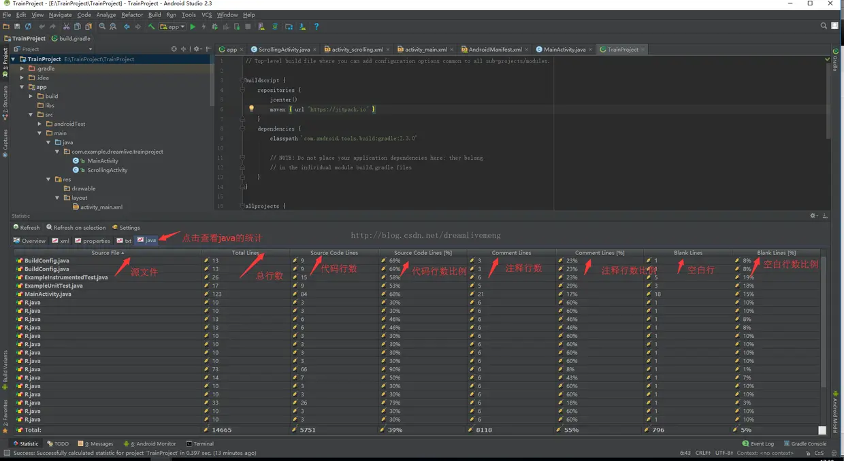This screenshot has width=844, height=461.
Task: Switch to the Overview statistics tab
Action: (x=29, y=241)
